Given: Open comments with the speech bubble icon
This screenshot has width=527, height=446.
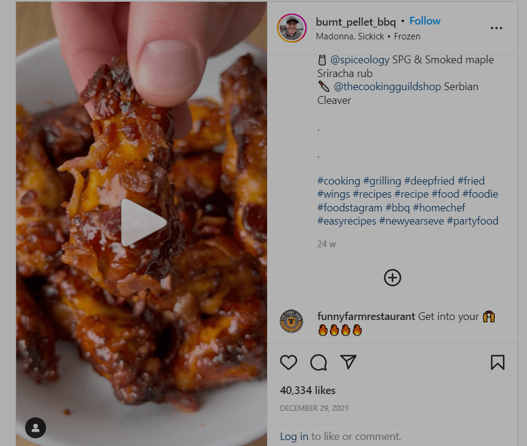Looking at the screenshot, I should pos(318,362).
